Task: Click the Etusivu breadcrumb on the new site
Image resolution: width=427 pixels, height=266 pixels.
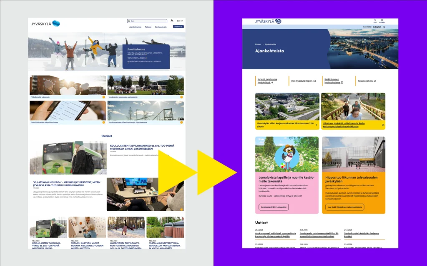Action: 258,44
